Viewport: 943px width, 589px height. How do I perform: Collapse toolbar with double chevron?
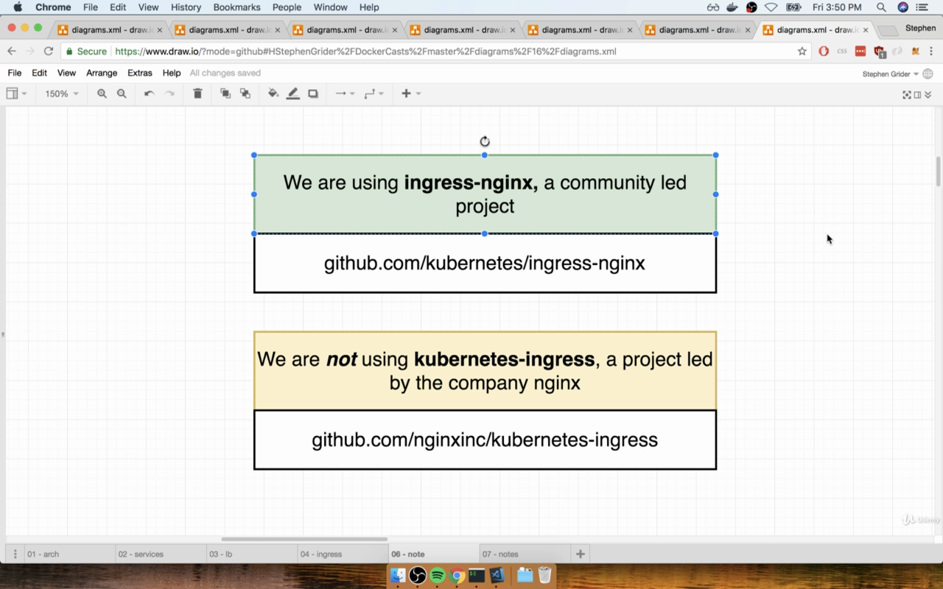[928, 94]
